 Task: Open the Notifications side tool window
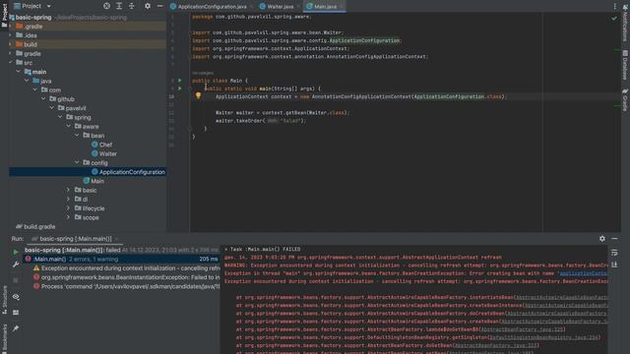[x=625, y=23]
